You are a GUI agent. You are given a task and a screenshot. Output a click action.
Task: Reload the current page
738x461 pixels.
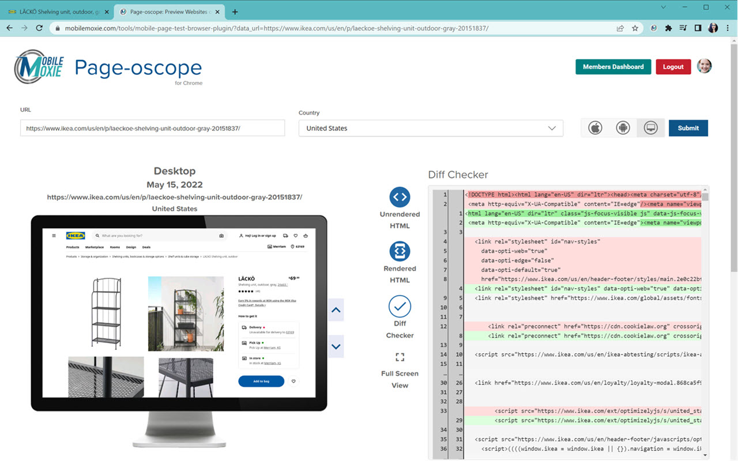click(x=38, y=27)
